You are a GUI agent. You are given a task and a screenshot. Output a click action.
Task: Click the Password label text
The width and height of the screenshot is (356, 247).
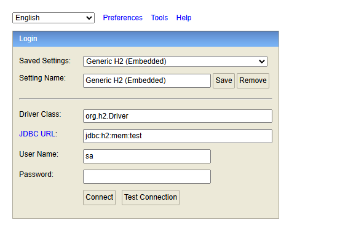pos(36,174)
